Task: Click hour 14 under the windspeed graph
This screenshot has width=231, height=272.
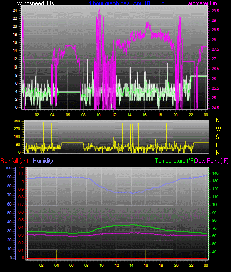Action: click(129, 115)
